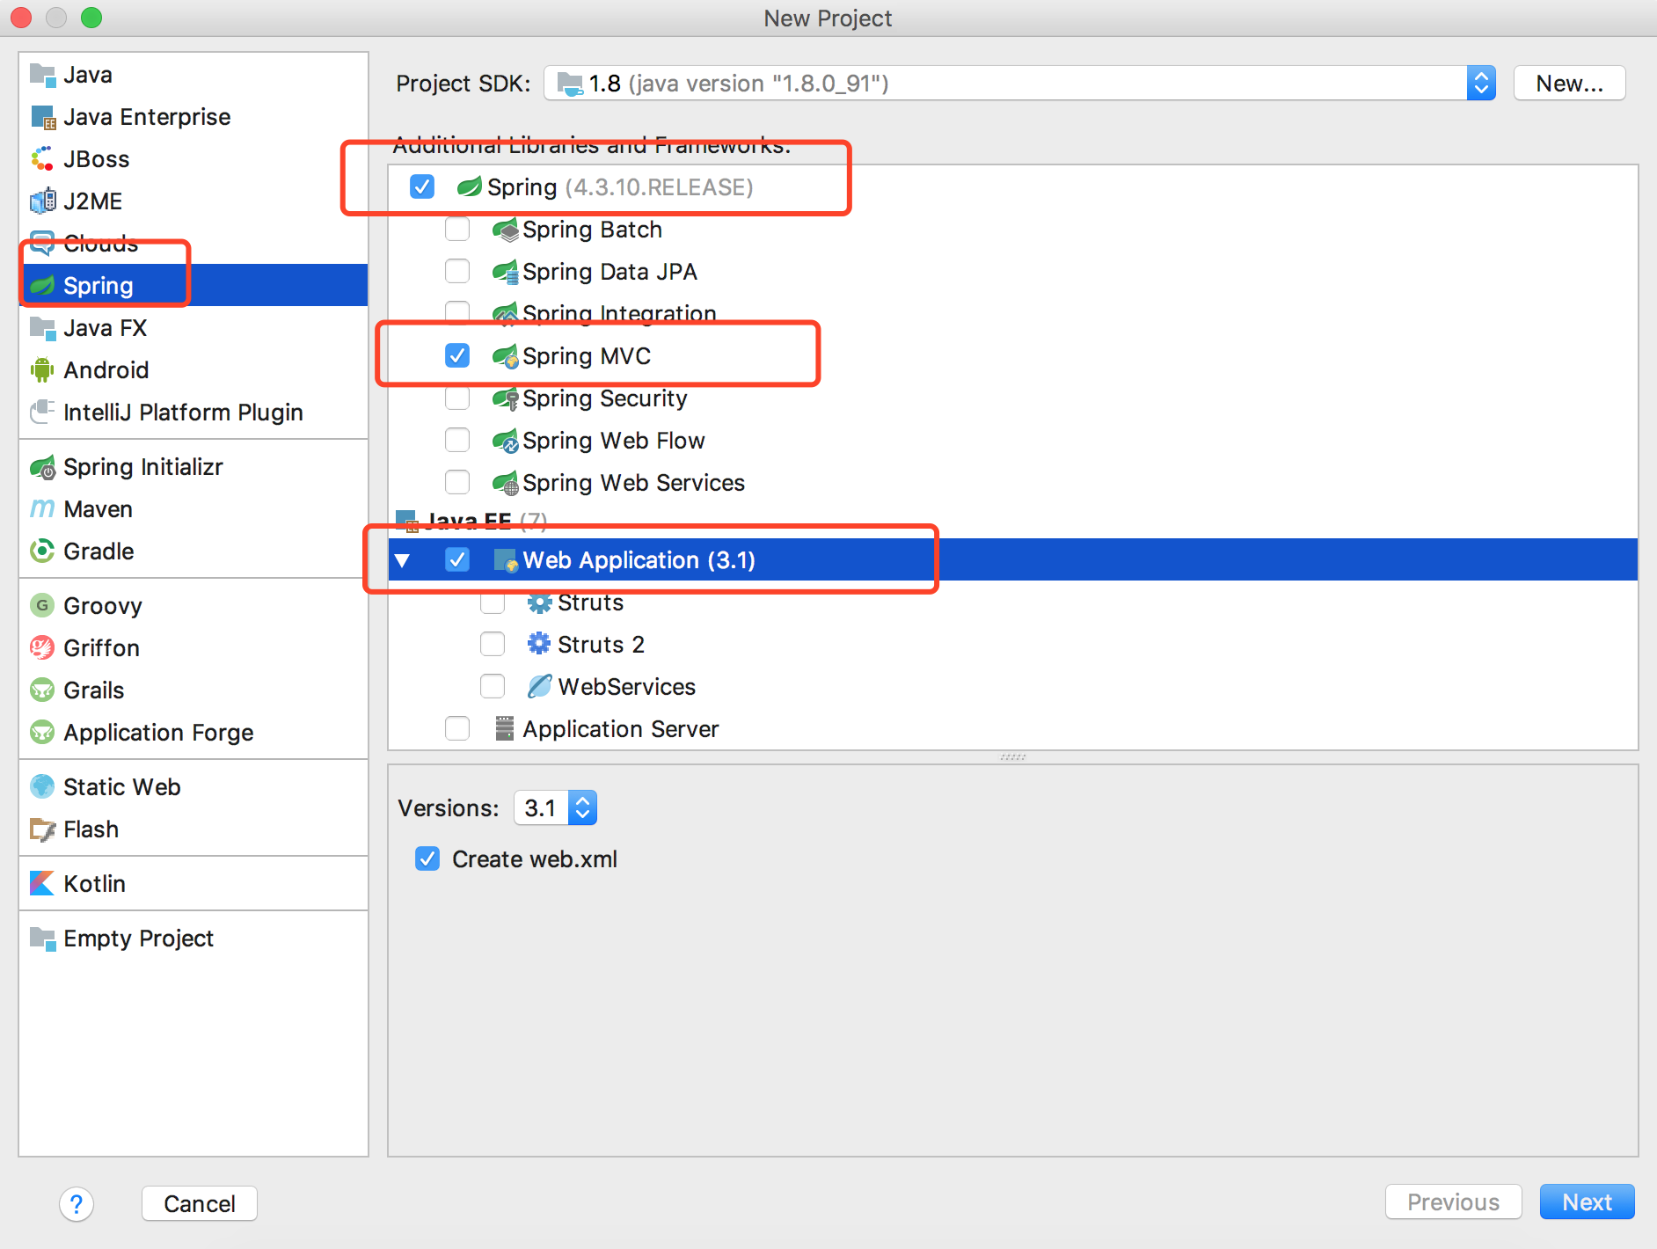This screenshot has width=1657, height=1249.
Task: Select the Grails icon
Action: pos(42,690)
